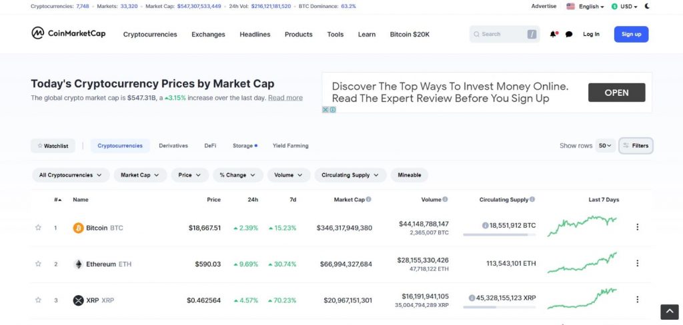
Task: Click the XRP coin logo
Action: 79,300
